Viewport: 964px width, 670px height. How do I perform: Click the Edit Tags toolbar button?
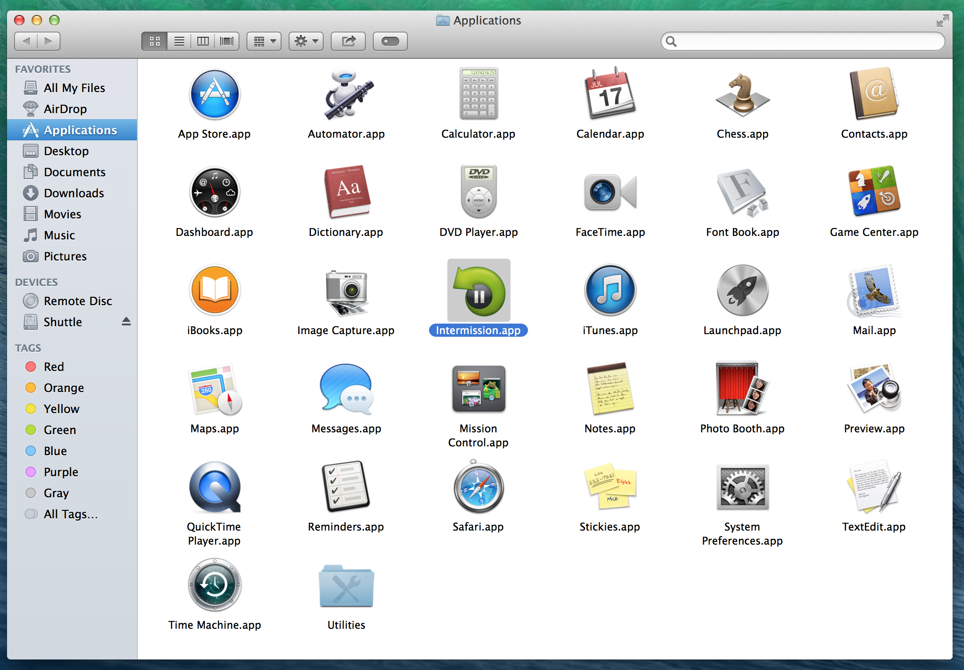point(390,41)
